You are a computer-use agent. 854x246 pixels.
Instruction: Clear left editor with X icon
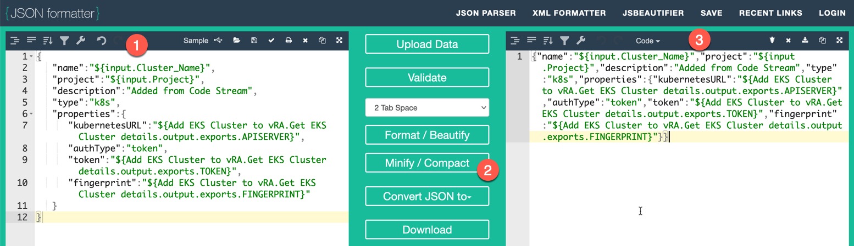click(306, 41)
